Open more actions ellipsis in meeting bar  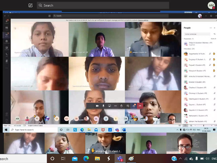pyautogui.click(x=116, y=106)
